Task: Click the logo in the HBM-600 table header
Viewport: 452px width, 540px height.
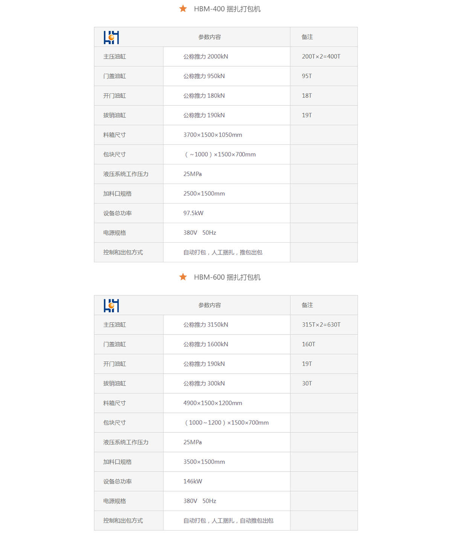Action: click(111, 306)
